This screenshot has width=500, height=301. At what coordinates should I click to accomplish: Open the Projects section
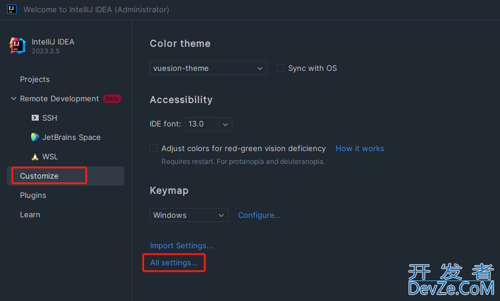[x=35, y=79]
